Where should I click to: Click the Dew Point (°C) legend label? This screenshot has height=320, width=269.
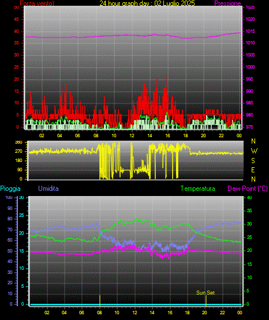[x=248, y=189]
